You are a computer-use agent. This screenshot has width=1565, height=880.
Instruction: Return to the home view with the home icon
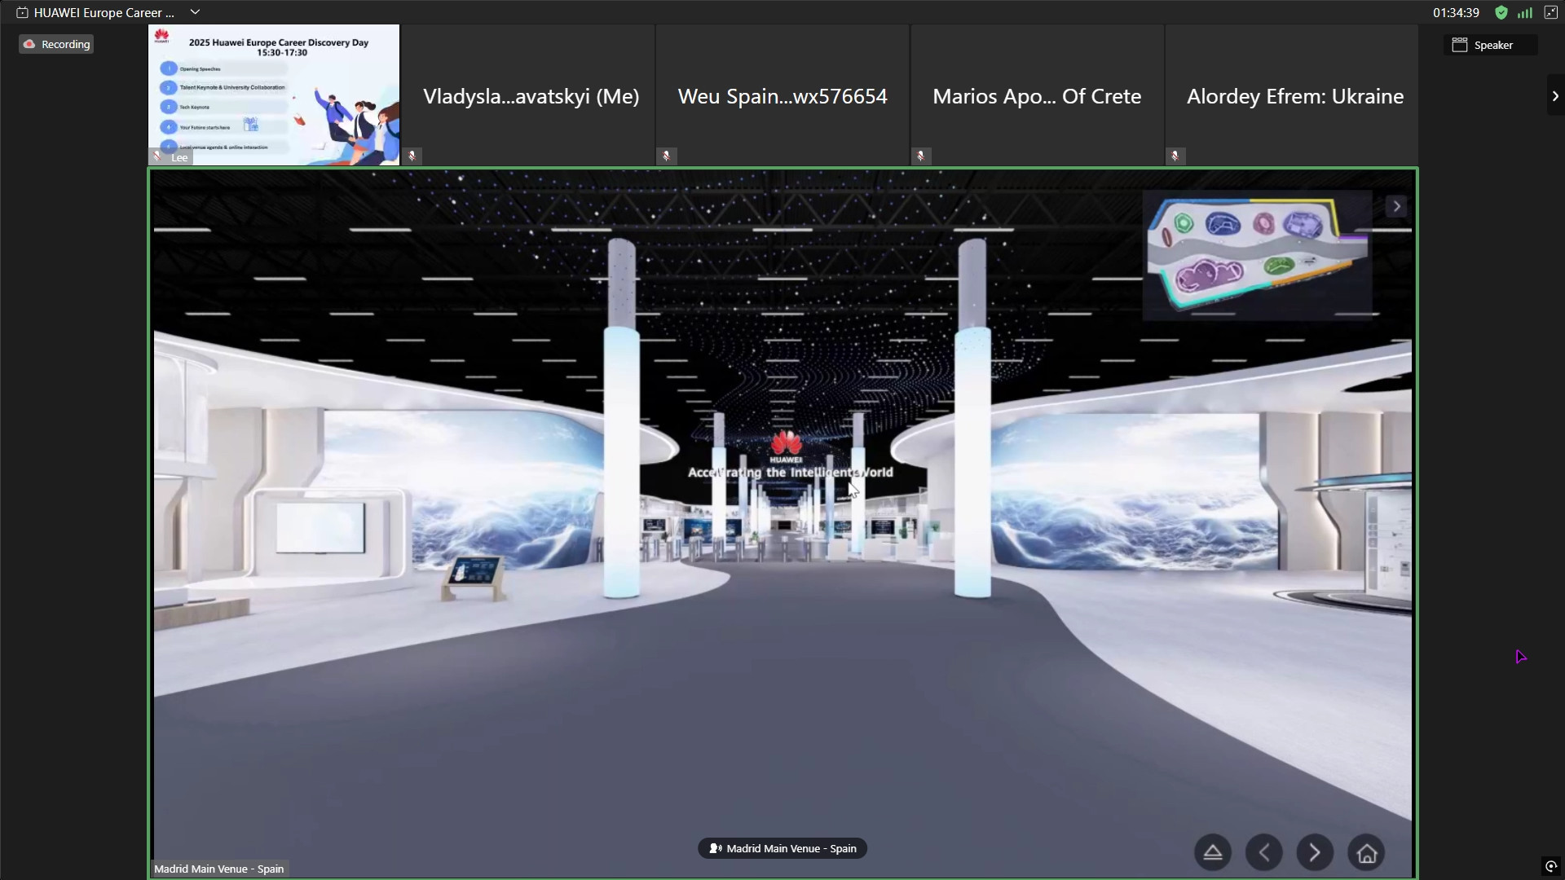coord(1367,852)
